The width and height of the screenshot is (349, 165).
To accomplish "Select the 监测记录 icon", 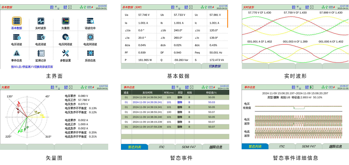I will (41, 53).
